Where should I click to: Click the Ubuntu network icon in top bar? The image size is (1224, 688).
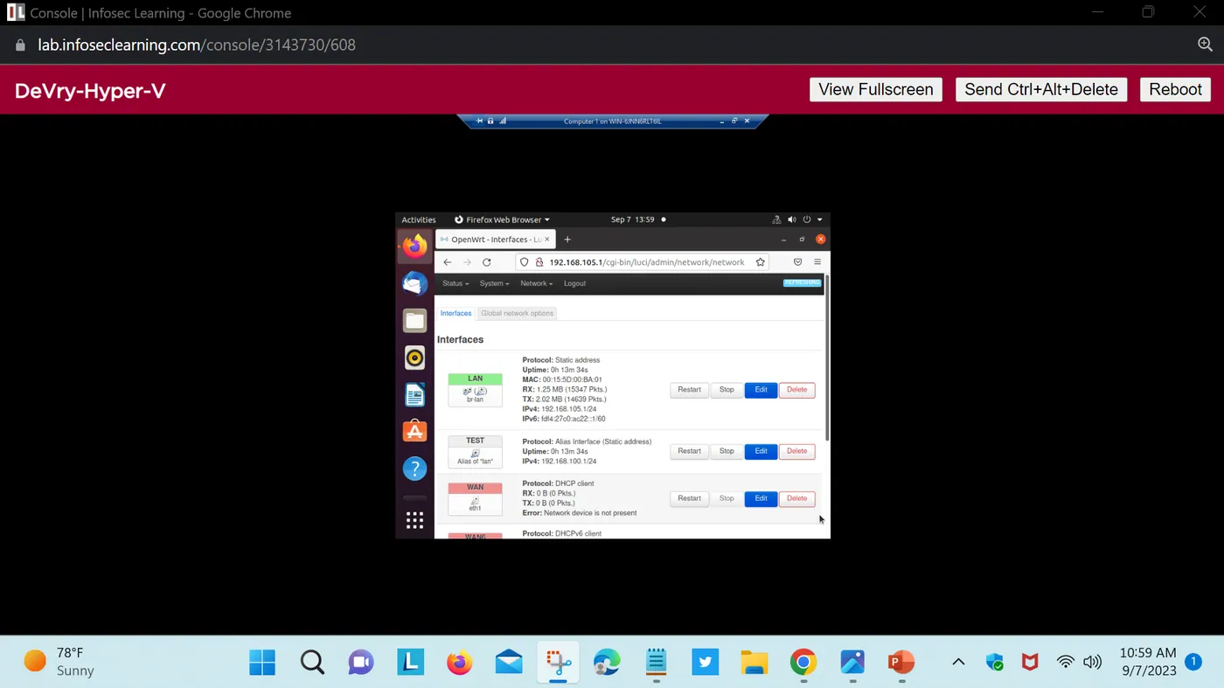776,219
